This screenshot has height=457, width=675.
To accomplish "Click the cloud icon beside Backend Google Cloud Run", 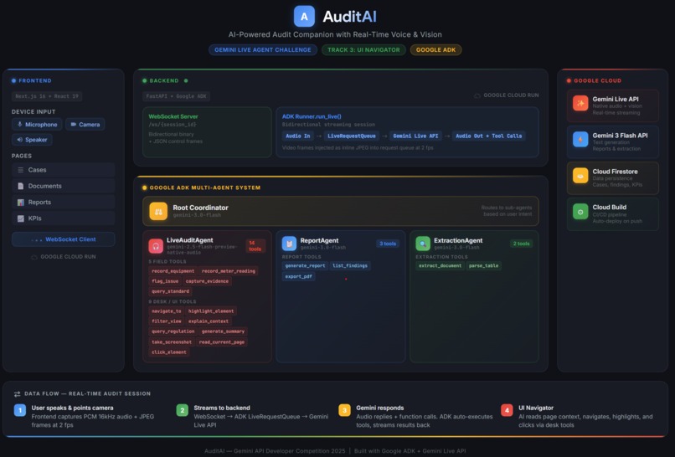I will coord(477,95).
